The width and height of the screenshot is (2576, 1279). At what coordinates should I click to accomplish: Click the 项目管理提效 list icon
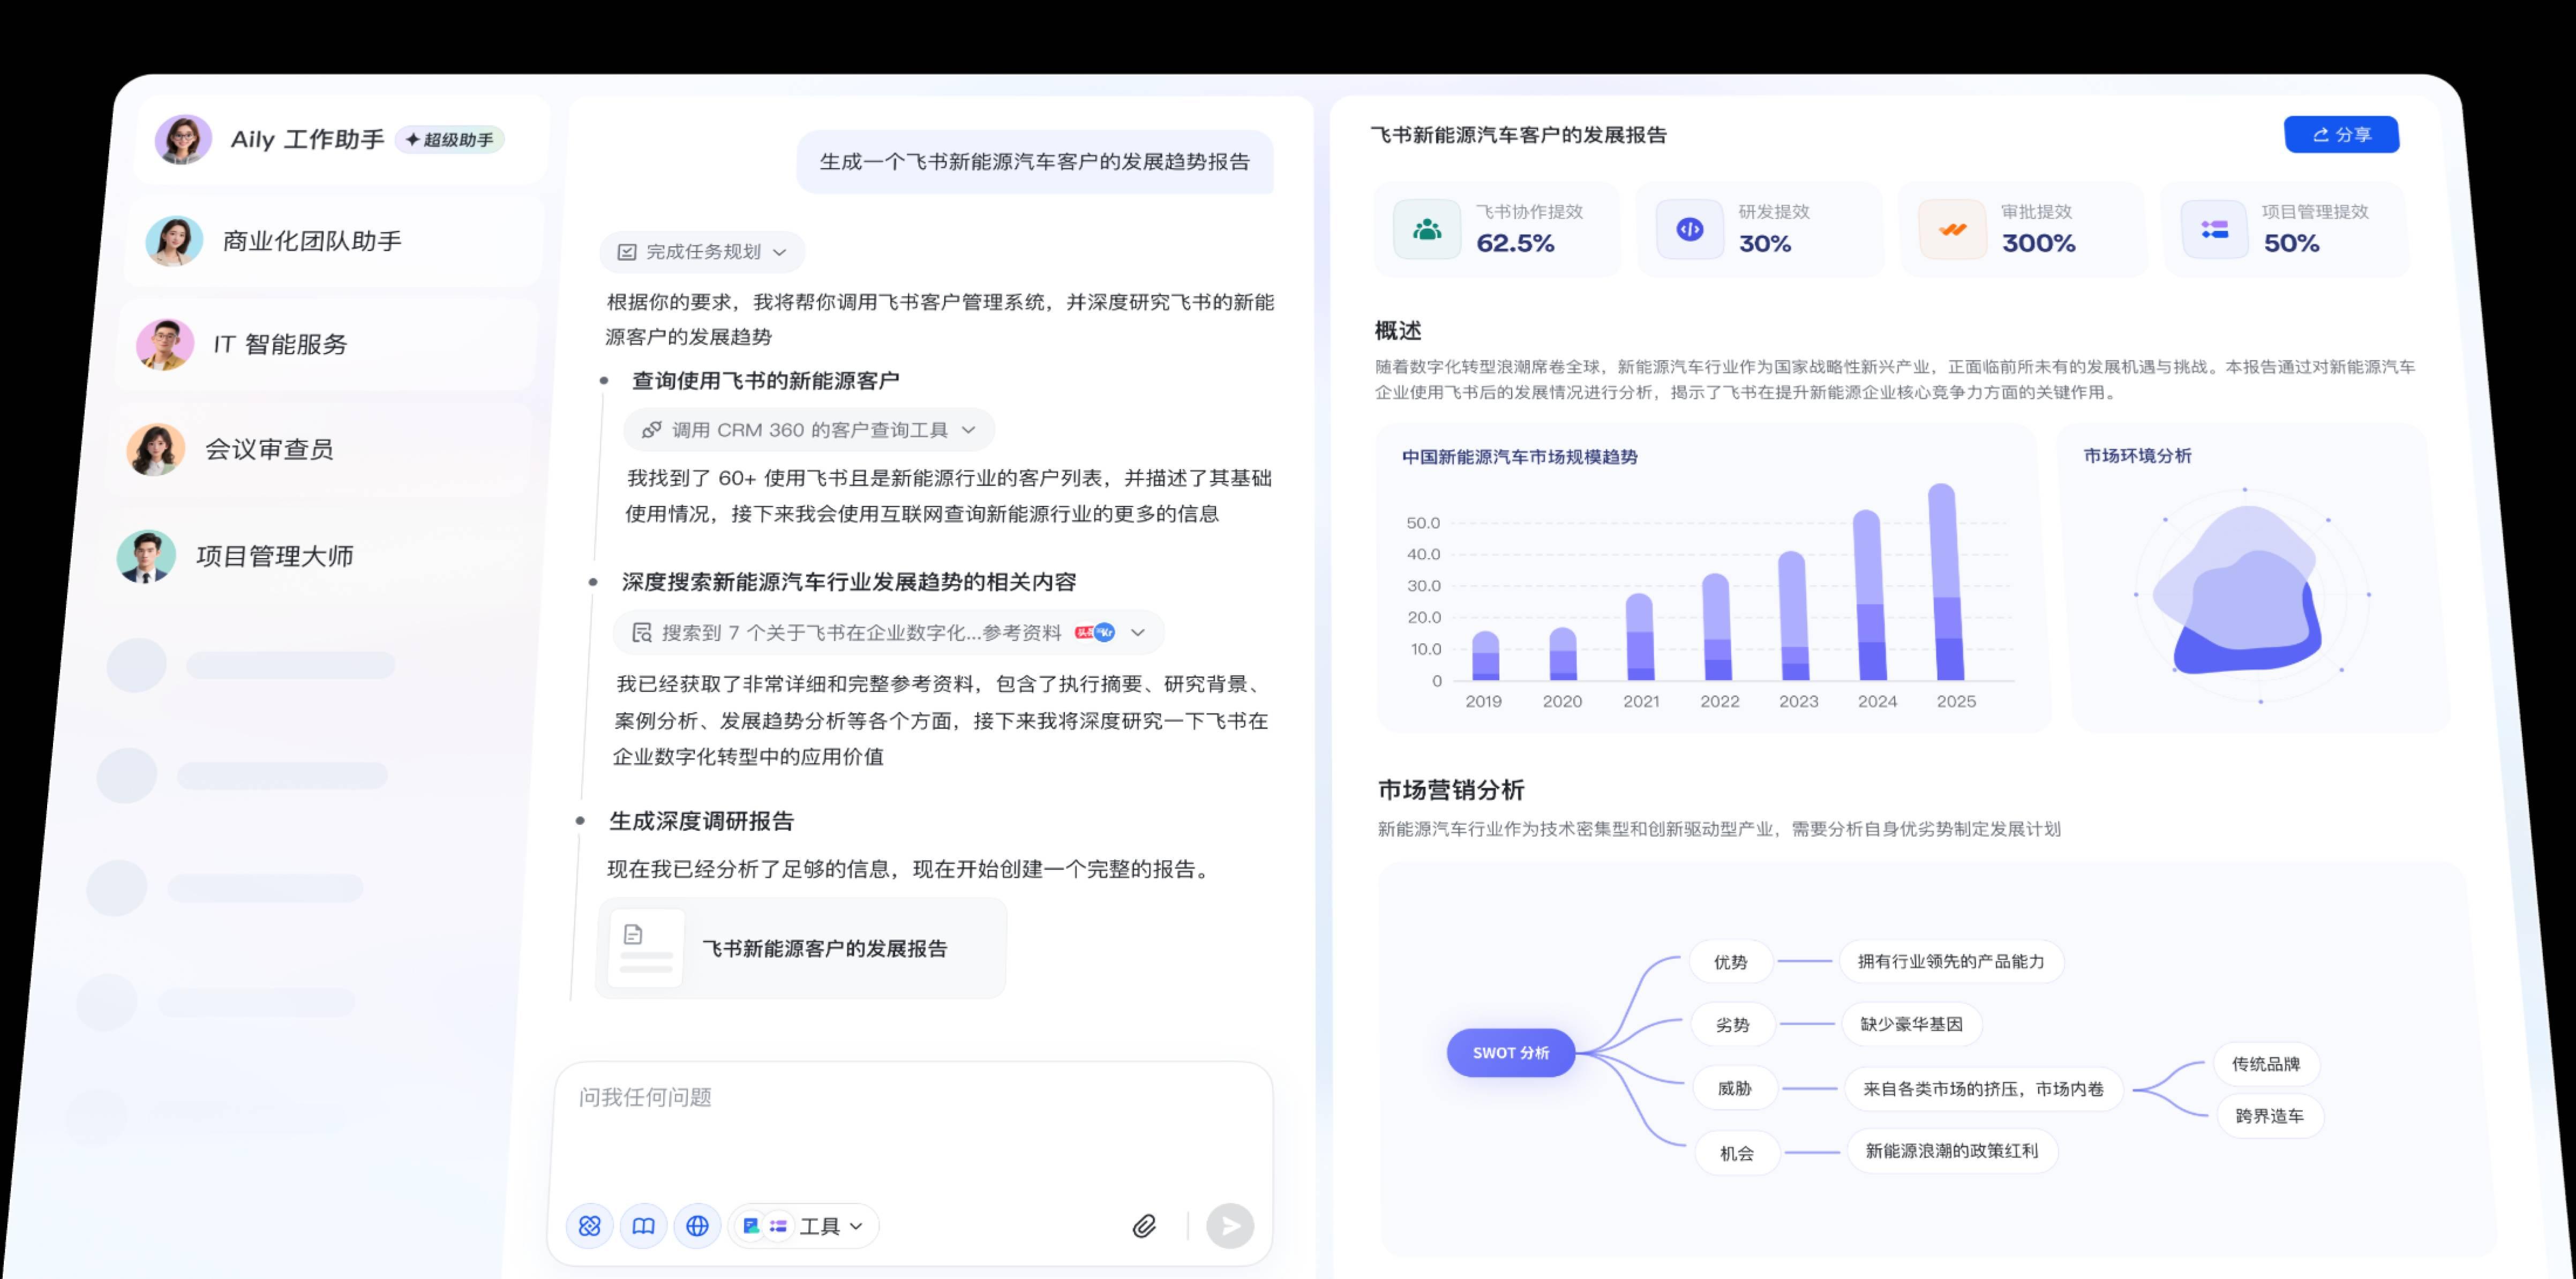[2214, 230]
